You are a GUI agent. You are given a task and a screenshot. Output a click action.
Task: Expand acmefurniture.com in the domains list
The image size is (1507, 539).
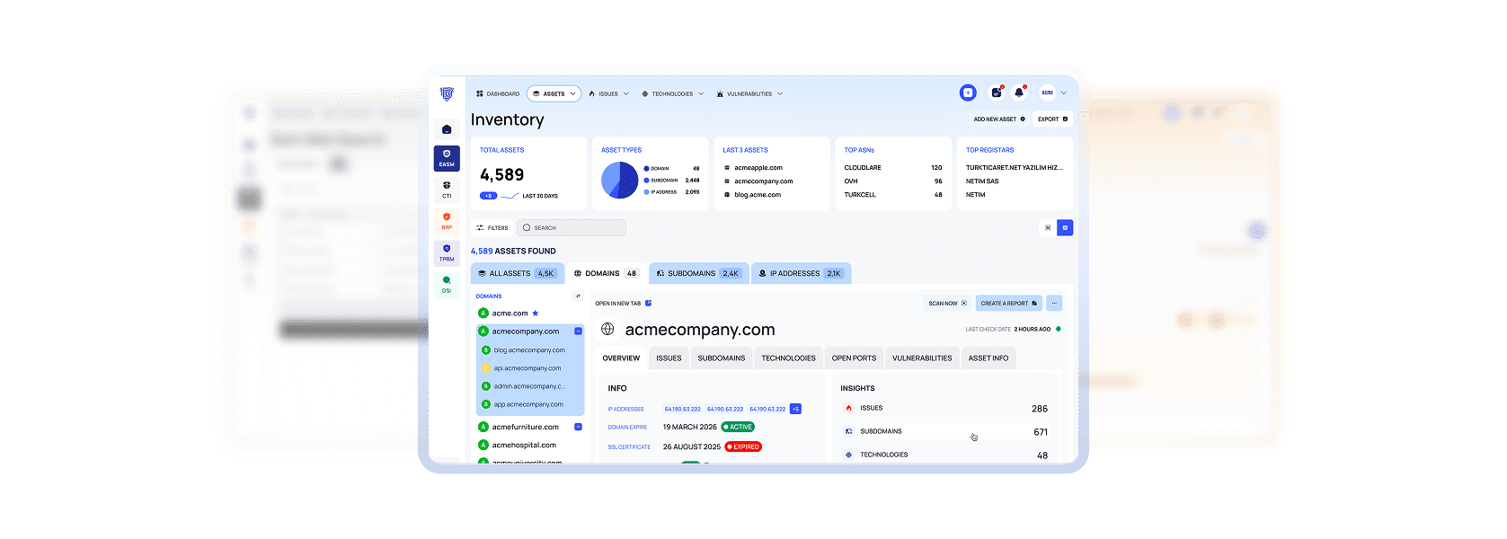coord(578,427)
